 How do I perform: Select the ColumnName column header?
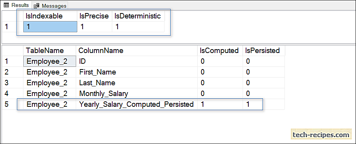pyautogui.click(x=137, y=51)
